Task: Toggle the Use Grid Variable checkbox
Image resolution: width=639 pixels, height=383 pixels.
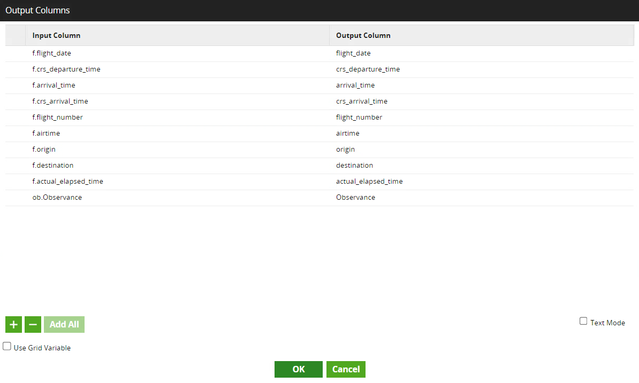Action: (x=7, y=346)
